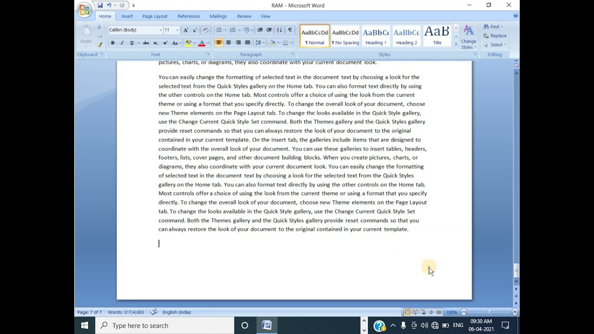Apply the No Spacing style
This screenshot has width=594, height=334.
point(345,36)
